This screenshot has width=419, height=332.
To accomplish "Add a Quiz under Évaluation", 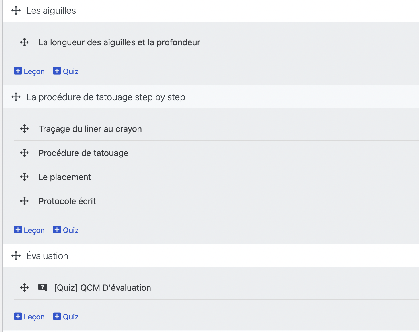I will (x=66, y=317).
